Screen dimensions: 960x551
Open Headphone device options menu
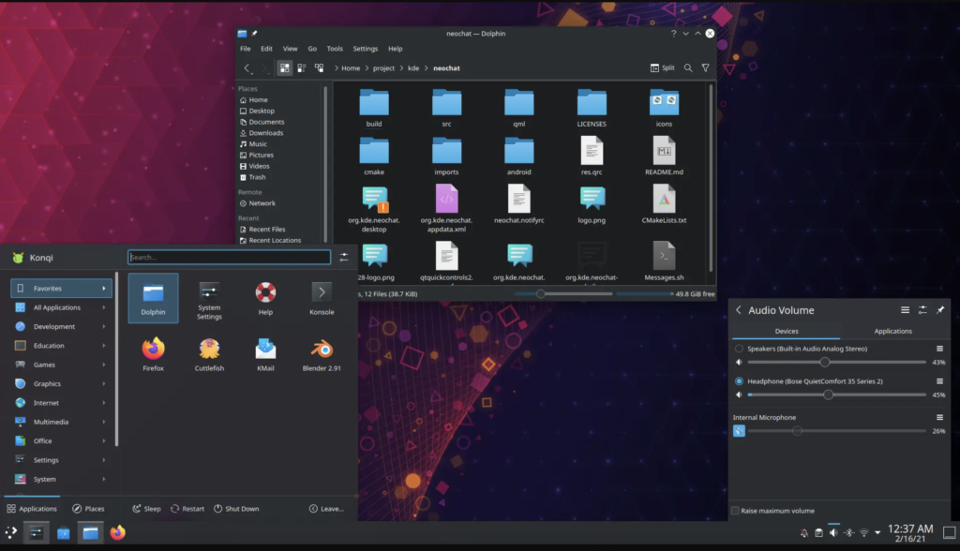tap(939, 380)
